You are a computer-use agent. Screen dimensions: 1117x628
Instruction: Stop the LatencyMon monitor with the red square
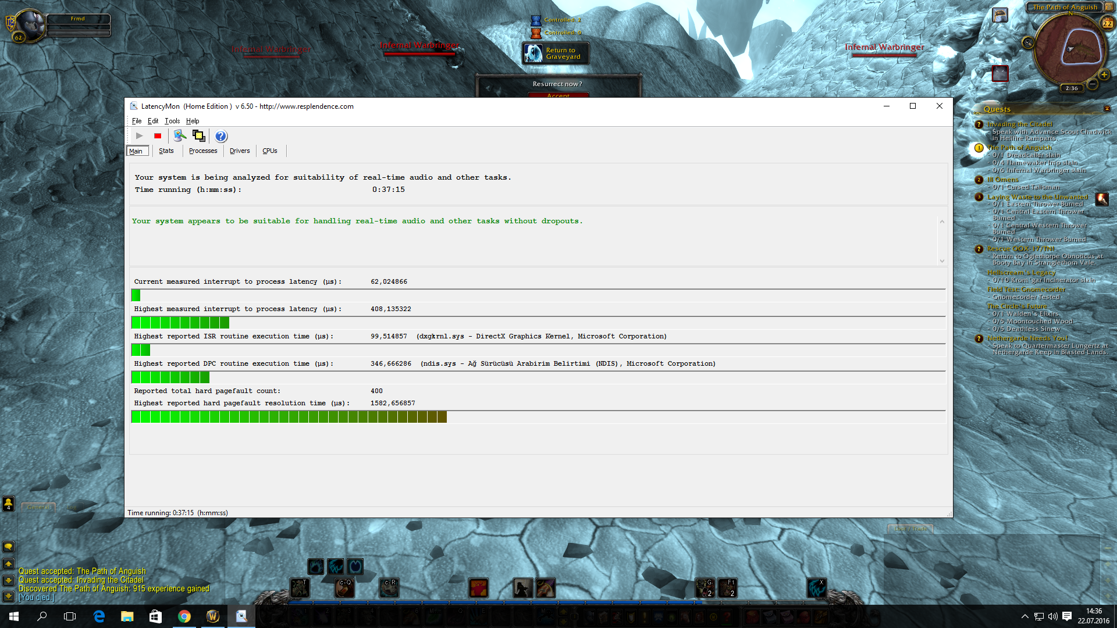[158, 135]
